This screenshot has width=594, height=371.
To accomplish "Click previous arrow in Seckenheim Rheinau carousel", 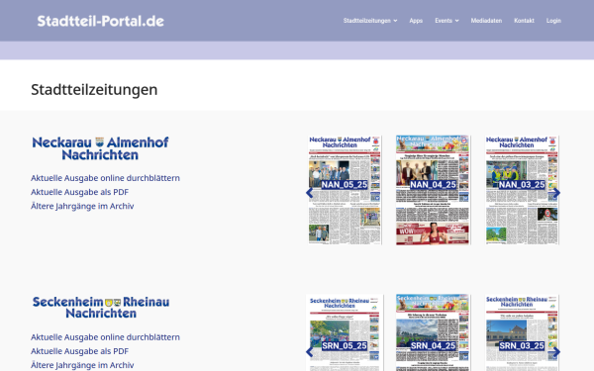I will click(x=310, y=351).
